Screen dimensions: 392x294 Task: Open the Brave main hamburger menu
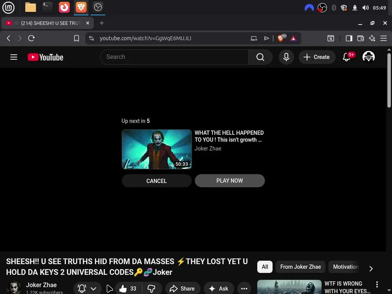[x=383, y=38]
